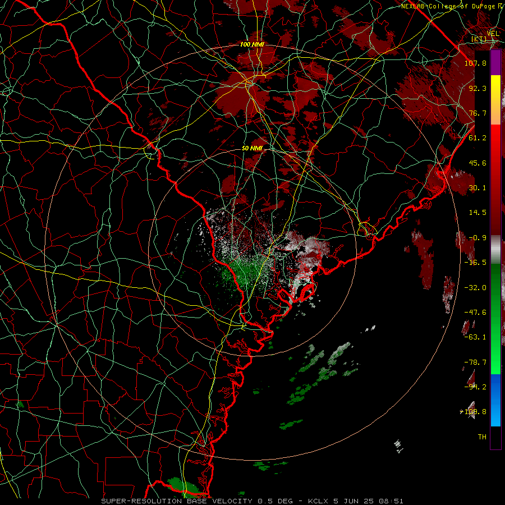Click the 50 NMI range ring label

[x=252, y=149]
